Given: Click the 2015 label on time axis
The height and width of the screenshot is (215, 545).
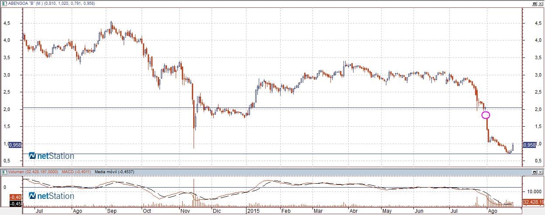Looking at the screenshot, I should point(253,211).
